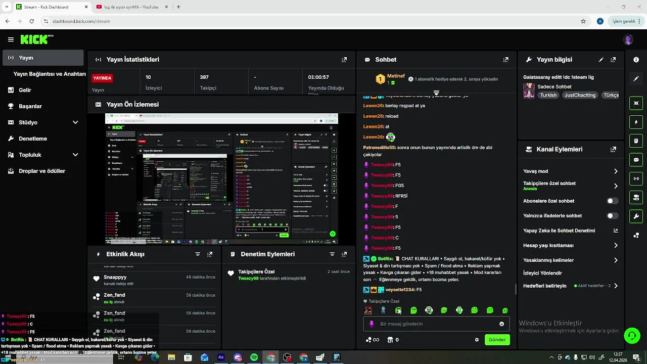Open the filter icon in Etkinlik Akışı
Screen dimensions: 647x364
[x=198, y=254]
